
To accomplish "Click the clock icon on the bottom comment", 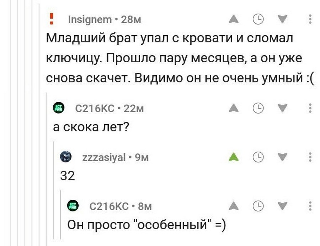I will (x=258, y=205).
